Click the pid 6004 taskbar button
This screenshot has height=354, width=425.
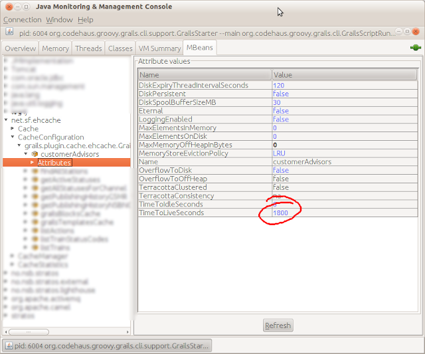pos(107,346)
